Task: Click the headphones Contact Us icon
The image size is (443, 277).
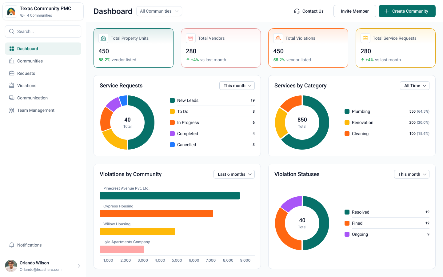Action: (x=297, y=11)
